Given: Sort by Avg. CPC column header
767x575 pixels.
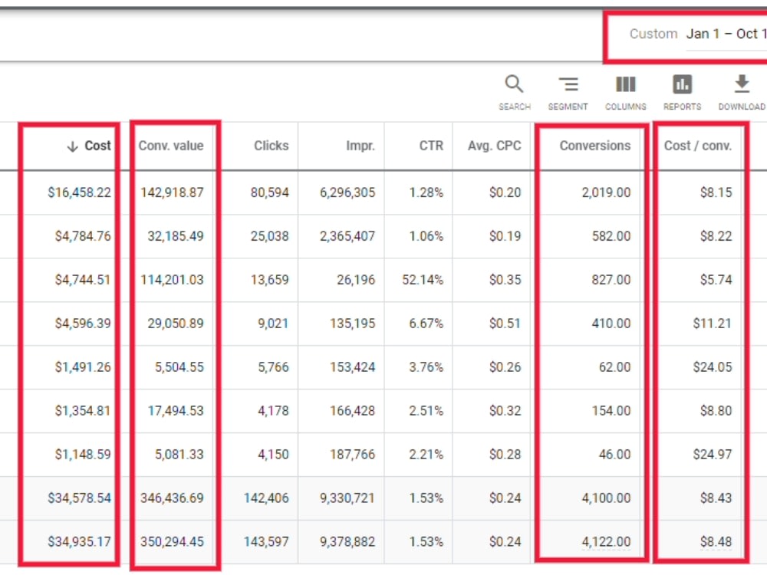Looking at the screenshot, I should tap(494, 146).
